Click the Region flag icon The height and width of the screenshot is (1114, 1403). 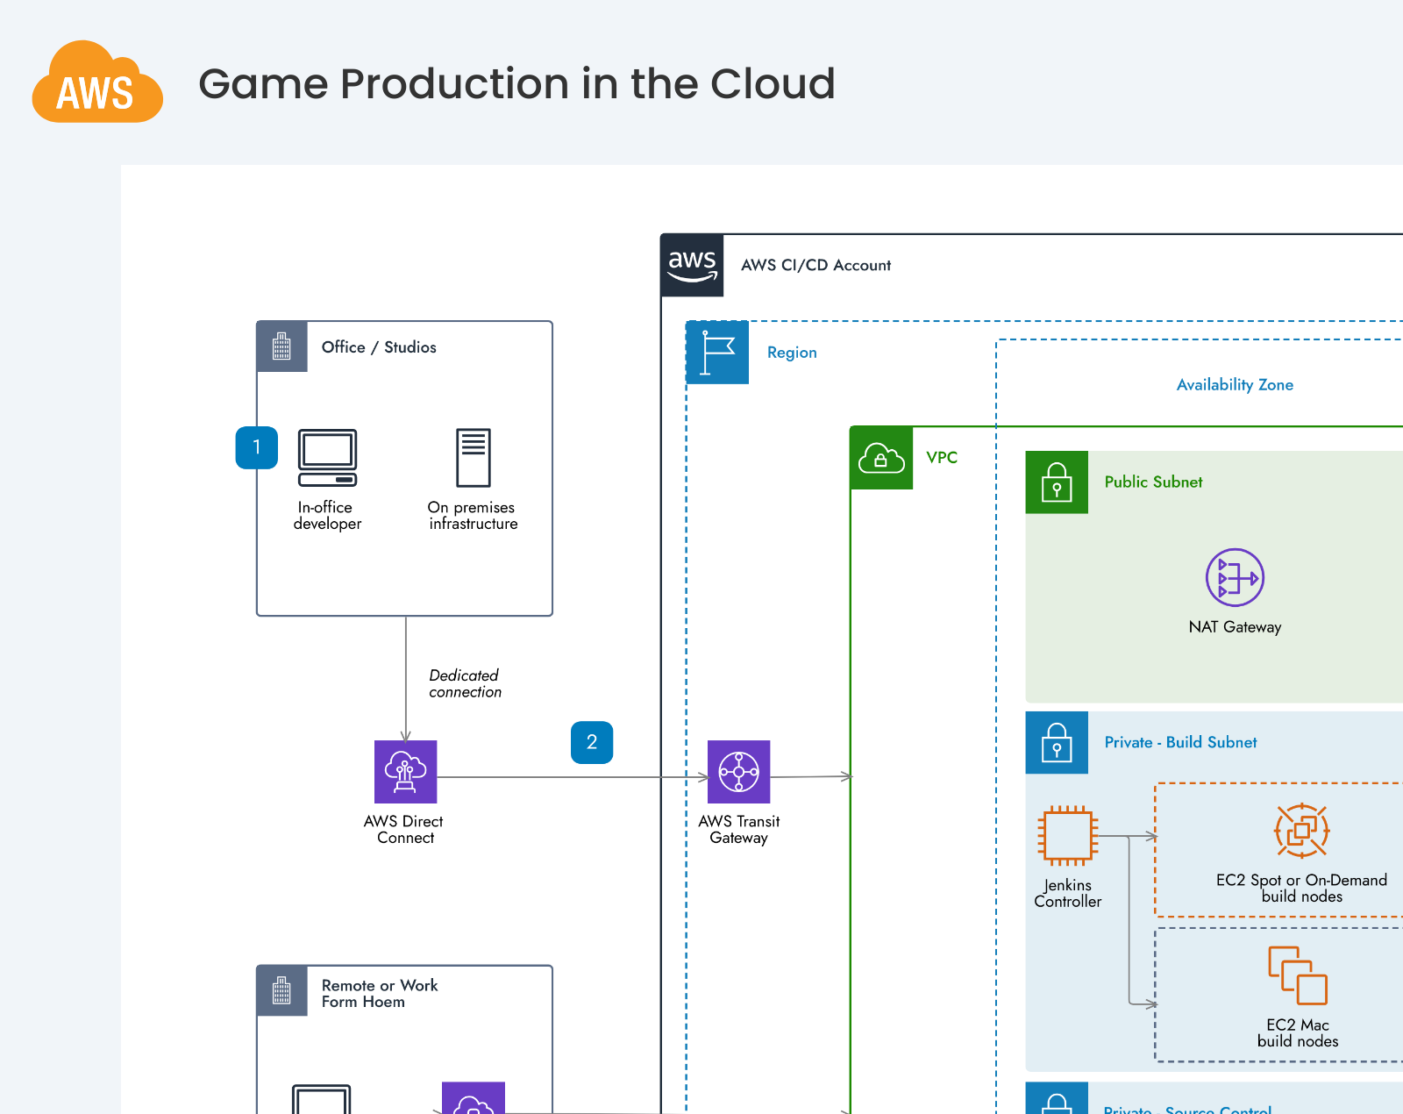(717, 353)
